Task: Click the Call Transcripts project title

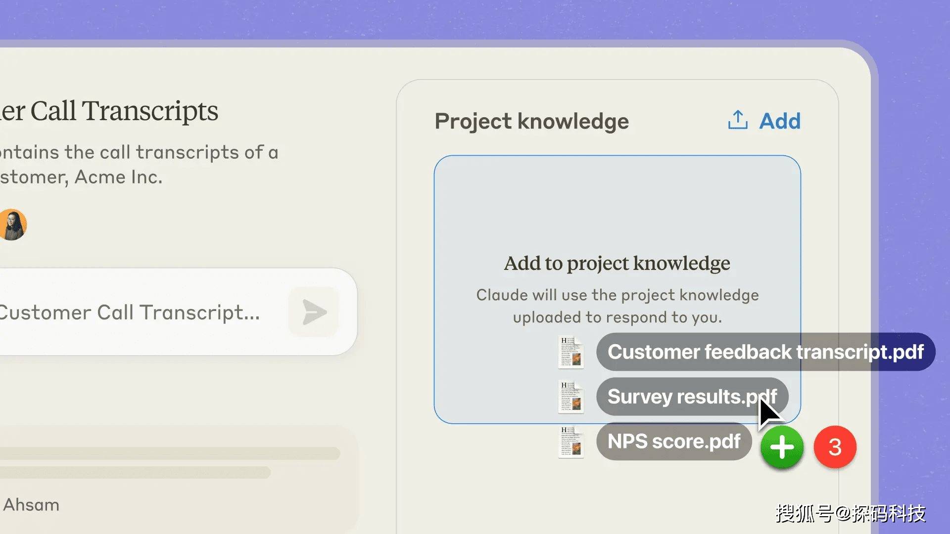Action: 109,111
